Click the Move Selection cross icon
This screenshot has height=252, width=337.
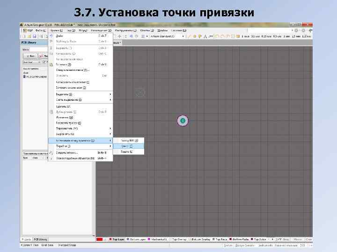pos(120,36)
